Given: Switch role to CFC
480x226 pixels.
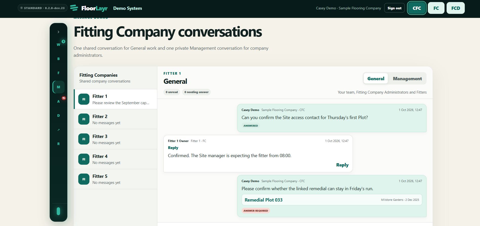Looking at the screenshot, I should point(417,8).
